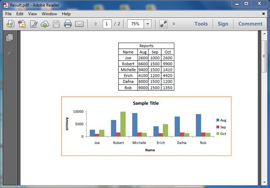Click the Sep column header cell
This screenshot has height=188, width=270.
[x=155, y=52]
